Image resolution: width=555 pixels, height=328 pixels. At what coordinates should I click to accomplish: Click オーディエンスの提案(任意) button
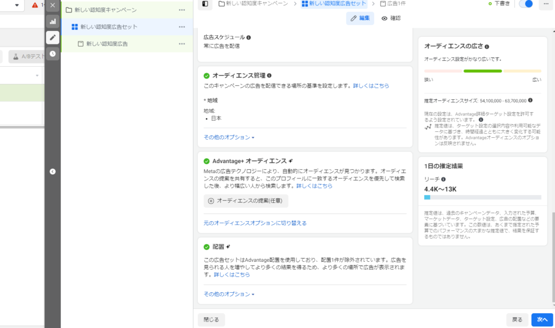point(246,201)
